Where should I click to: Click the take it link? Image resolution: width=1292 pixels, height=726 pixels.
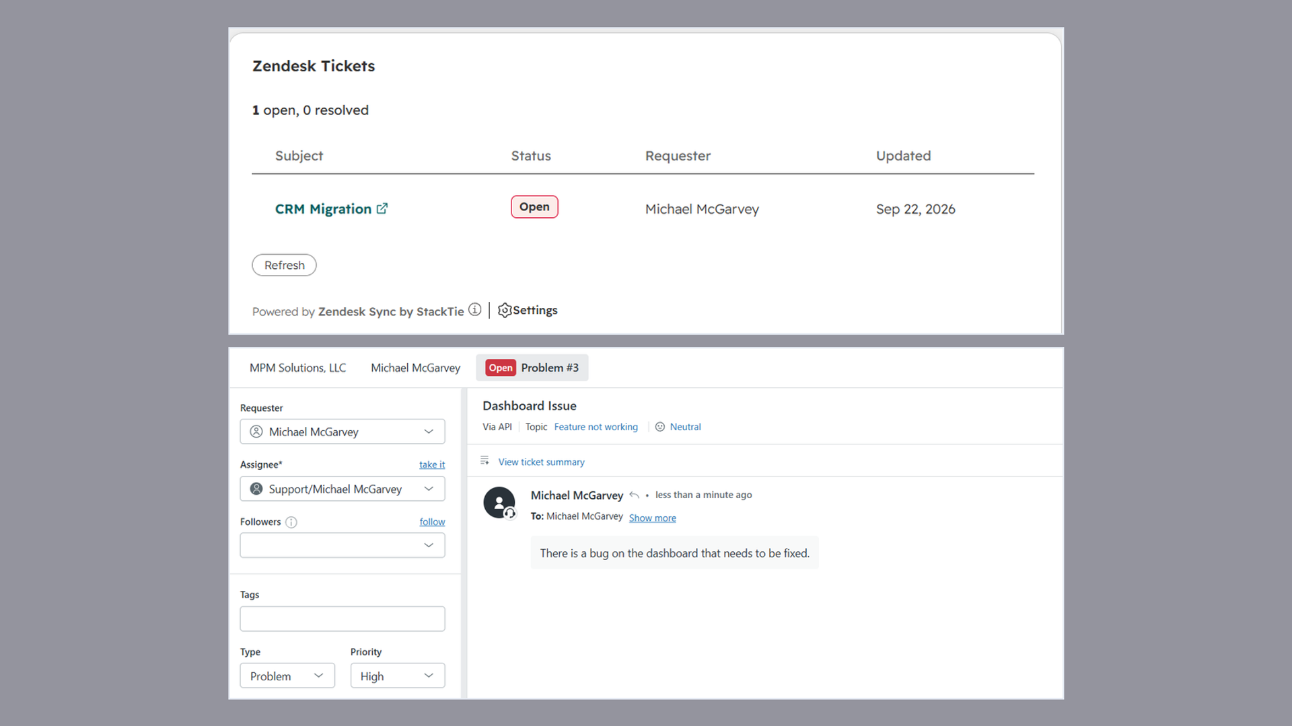(432, 465)
